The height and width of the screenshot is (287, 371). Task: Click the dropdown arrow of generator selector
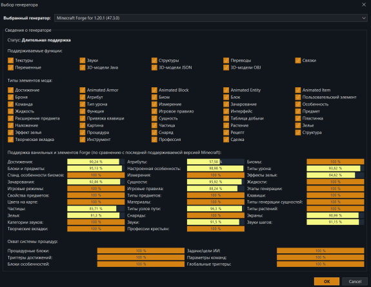tap(364, 18)
